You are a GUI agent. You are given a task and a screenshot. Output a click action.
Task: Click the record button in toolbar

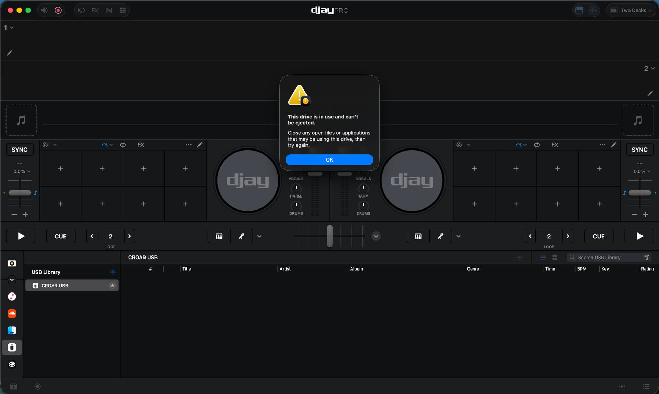(58, 10)
